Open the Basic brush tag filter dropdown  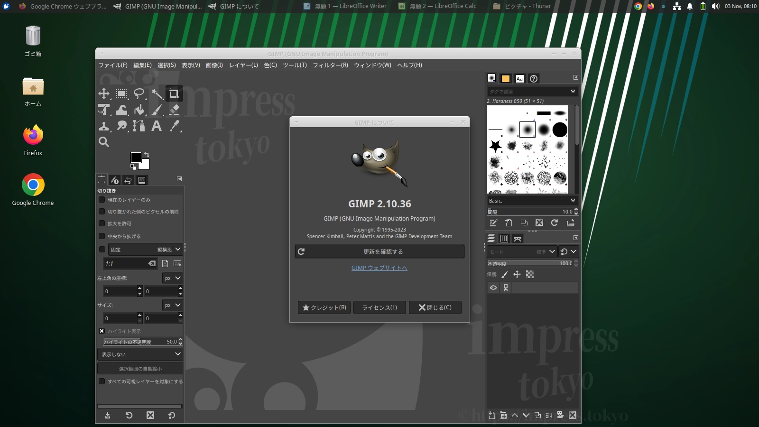532,201
